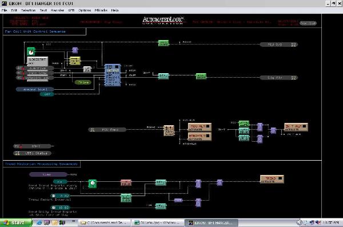Open the Selection menu
The image size is (343, 227).
(x=29, y=10)
